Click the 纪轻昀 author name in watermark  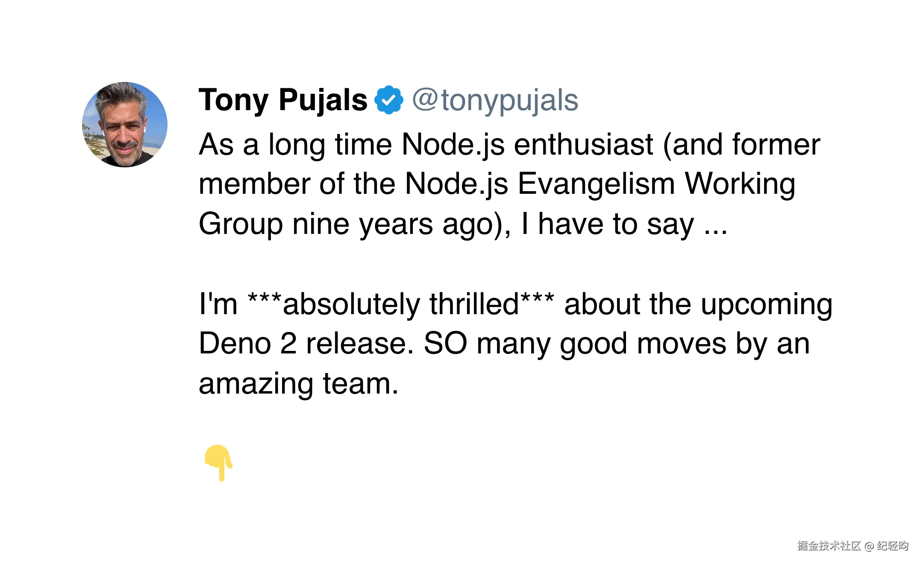893,546
